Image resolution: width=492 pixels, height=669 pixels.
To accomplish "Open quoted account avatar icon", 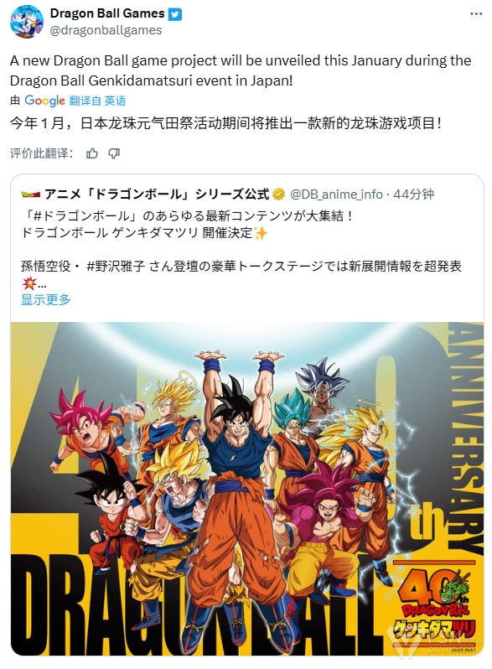I will pyautogui.click(x=31, y=194).
